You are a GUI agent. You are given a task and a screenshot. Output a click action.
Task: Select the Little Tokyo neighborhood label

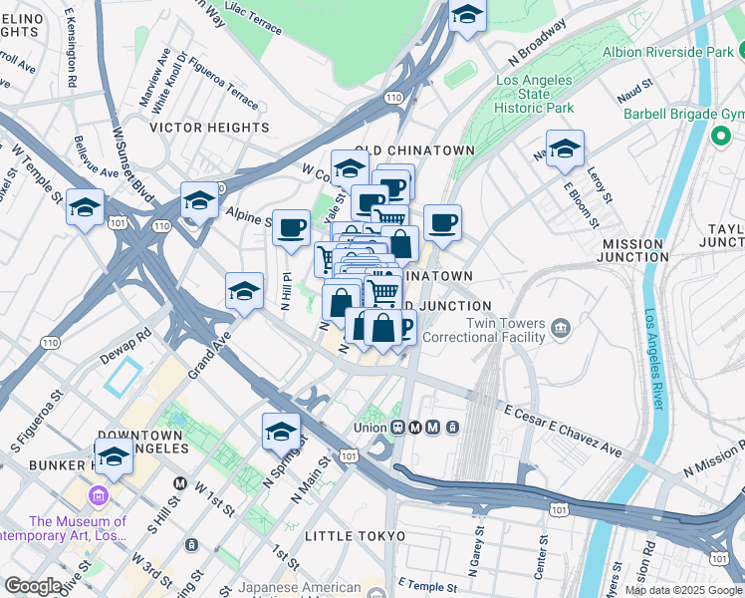pyautogui.click(x=356, y=536)
